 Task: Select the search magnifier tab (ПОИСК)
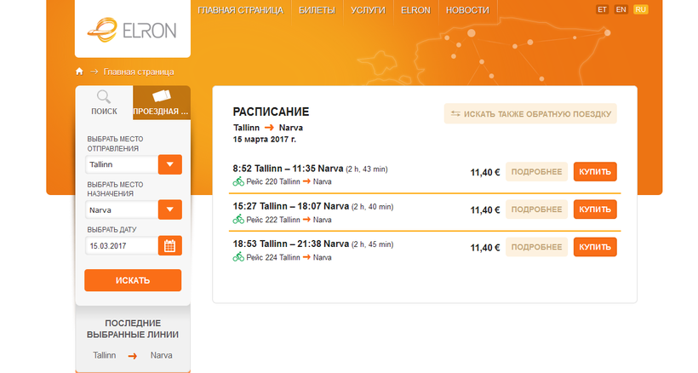104,102
